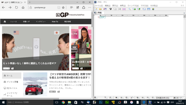The width and height of the screenshot is (186, 105).
Task: Click find next down-arrow search icon
Action: (134, 9)
